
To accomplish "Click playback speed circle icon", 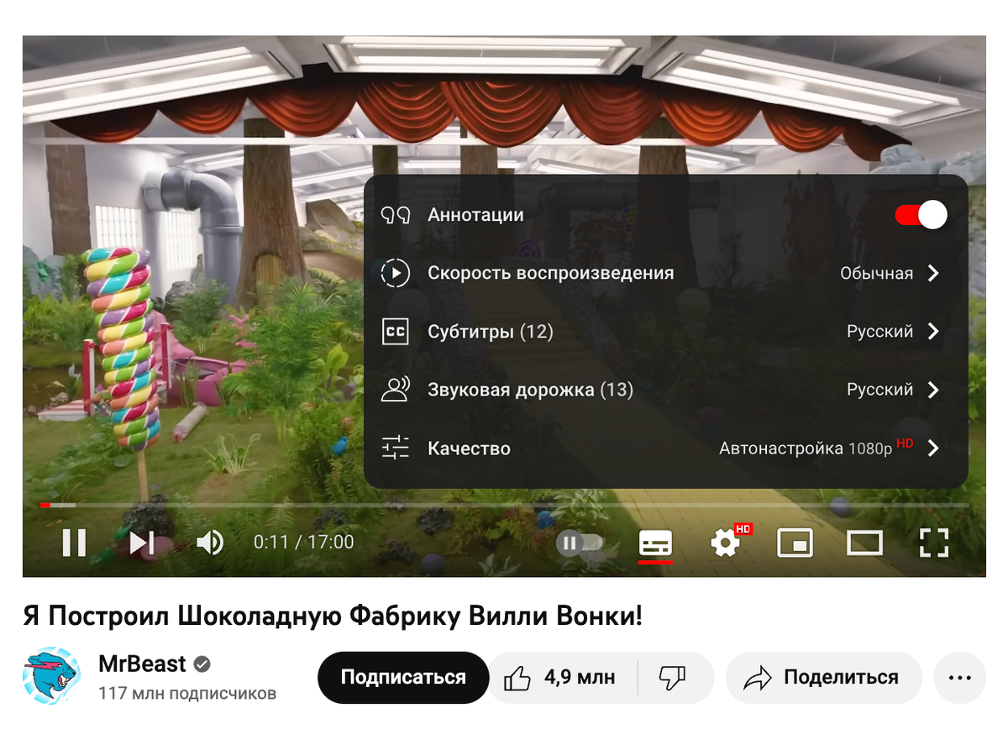I will coord(395,273).
